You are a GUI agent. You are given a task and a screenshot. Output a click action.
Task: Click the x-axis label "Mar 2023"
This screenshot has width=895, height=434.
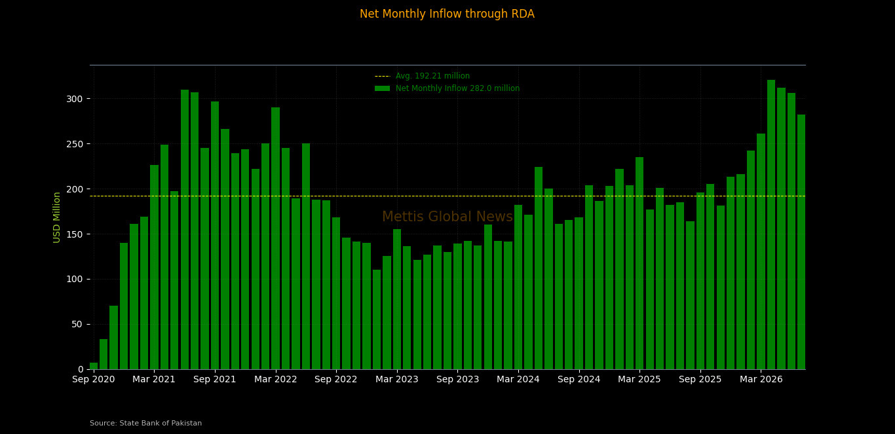click(397, 380)
